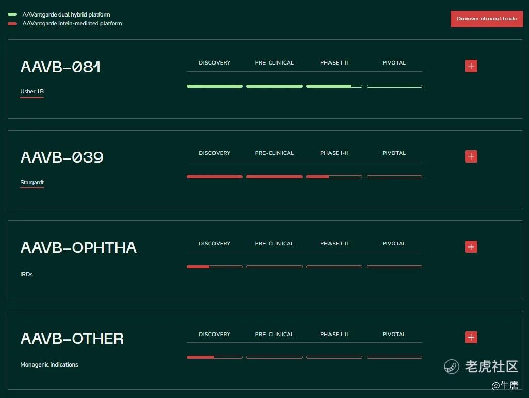The image size is (529, 398).
Task: Click DISCOVERY header in AAVB-039 card
Action: point(214,153)
